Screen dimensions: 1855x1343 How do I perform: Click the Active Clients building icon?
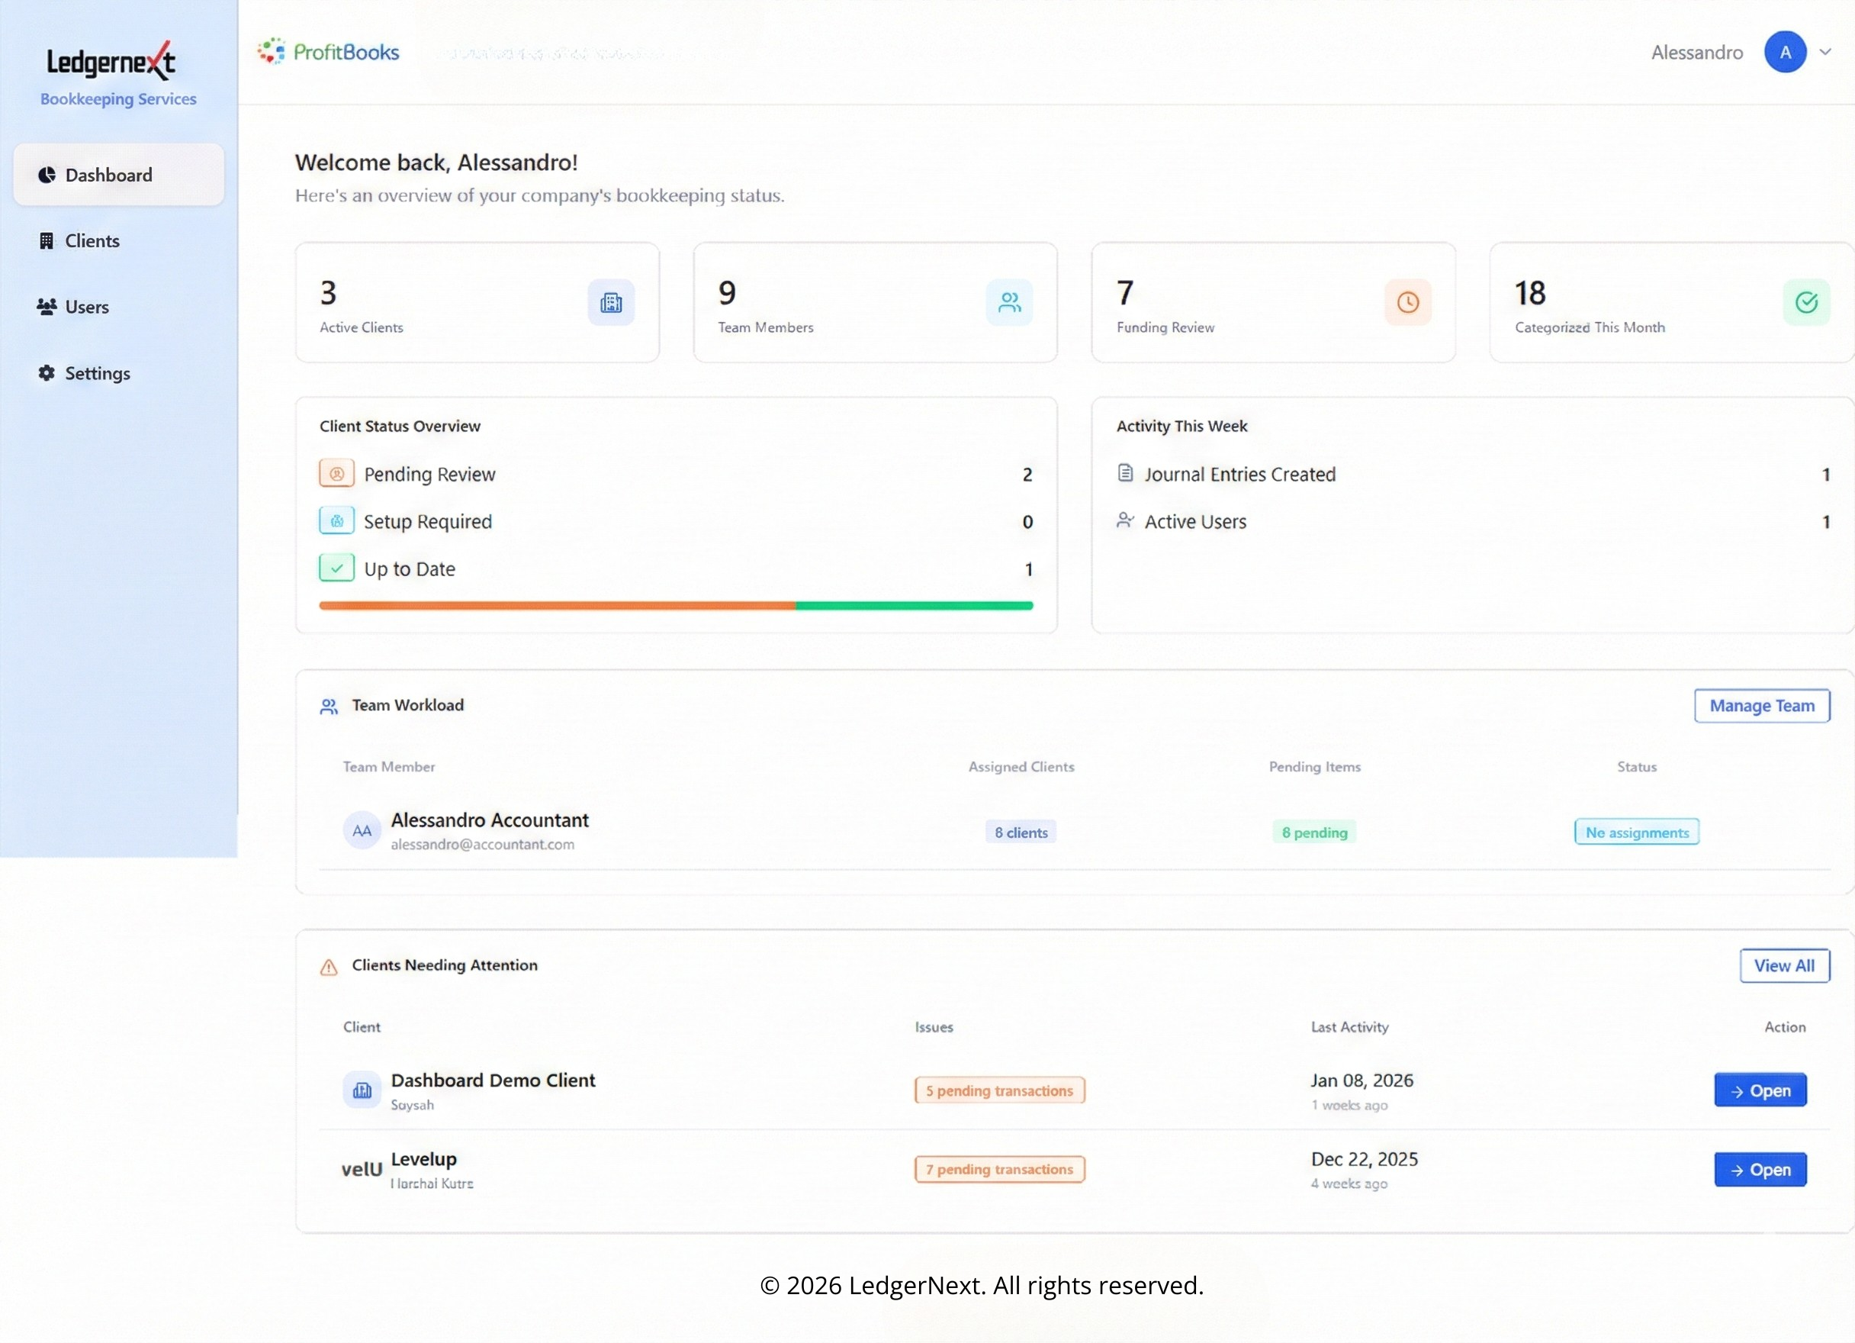click(611, 303)
